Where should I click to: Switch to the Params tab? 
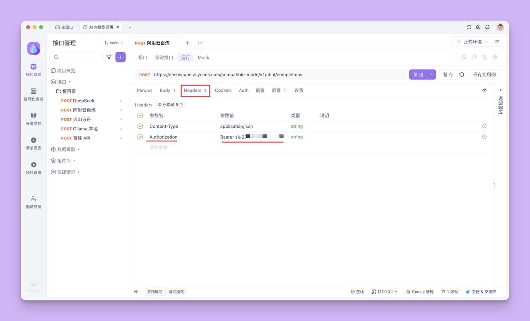(145, 90)
